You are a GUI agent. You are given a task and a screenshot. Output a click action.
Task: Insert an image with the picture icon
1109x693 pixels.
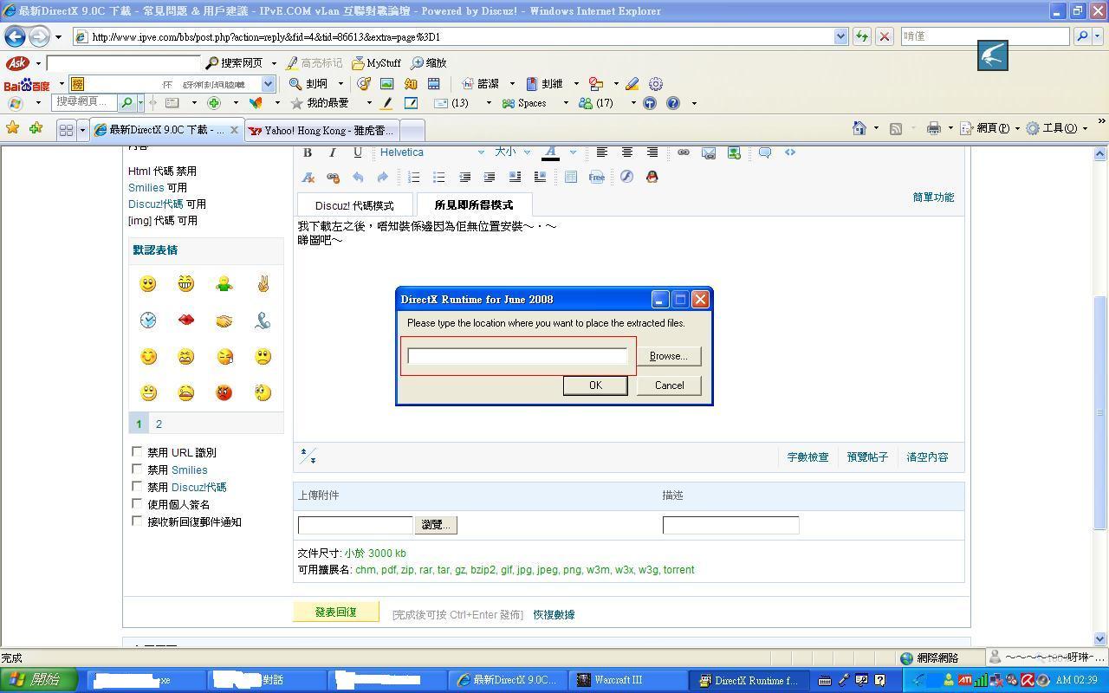pos(734,152)
